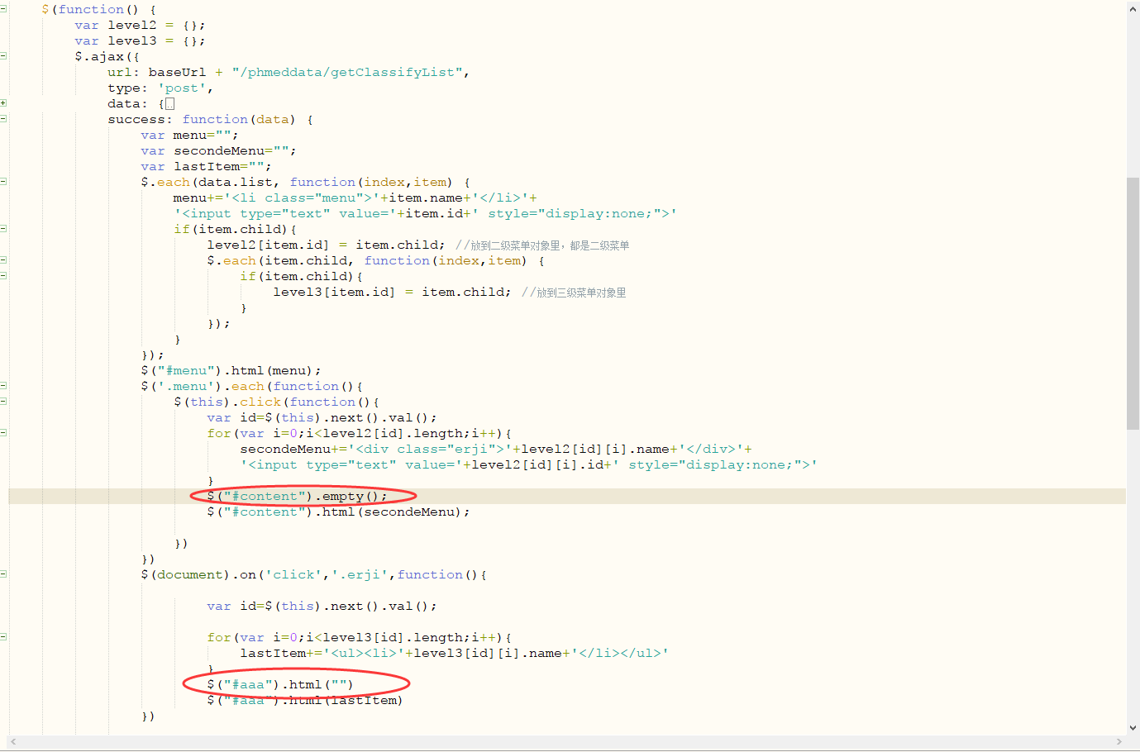Collapse the '$.each(item.child' block
The width and height of the screenshot is (1140, 752).
[3, 260]
